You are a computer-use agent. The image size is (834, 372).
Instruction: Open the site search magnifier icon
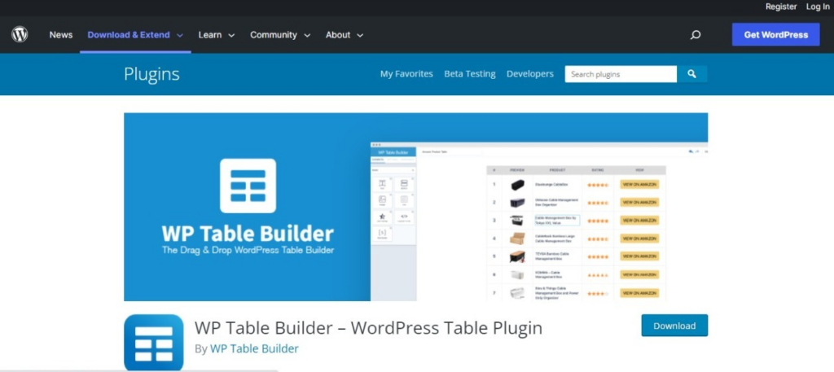pos(696,35)
